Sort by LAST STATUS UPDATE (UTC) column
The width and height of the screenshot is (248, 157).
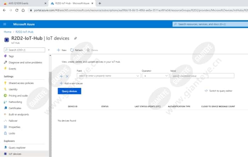[x=148, y=107]
